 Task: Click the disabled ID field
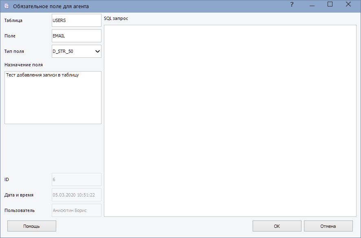point(76,179)
